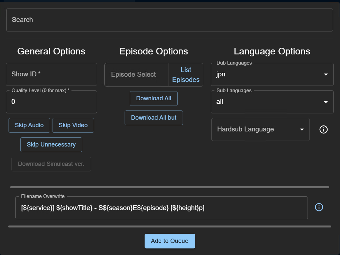Toggle the Skip Audio option

tap(29, 125)
